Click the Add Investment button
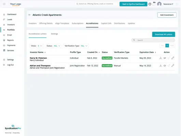Viewport: 181px width, 136px height. (167, 15)
